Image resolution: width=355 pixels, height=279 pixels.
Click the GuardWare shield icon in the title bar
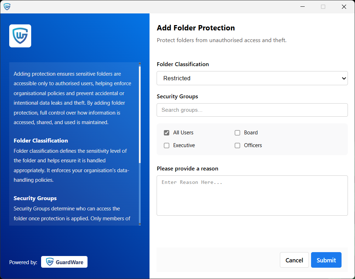pos(7,6)
